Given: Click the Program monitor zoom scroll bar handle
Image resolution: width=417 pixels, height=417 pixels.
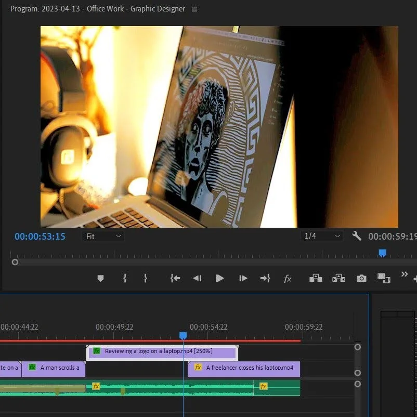Looking at the screenshot, I should coord(15,262).
